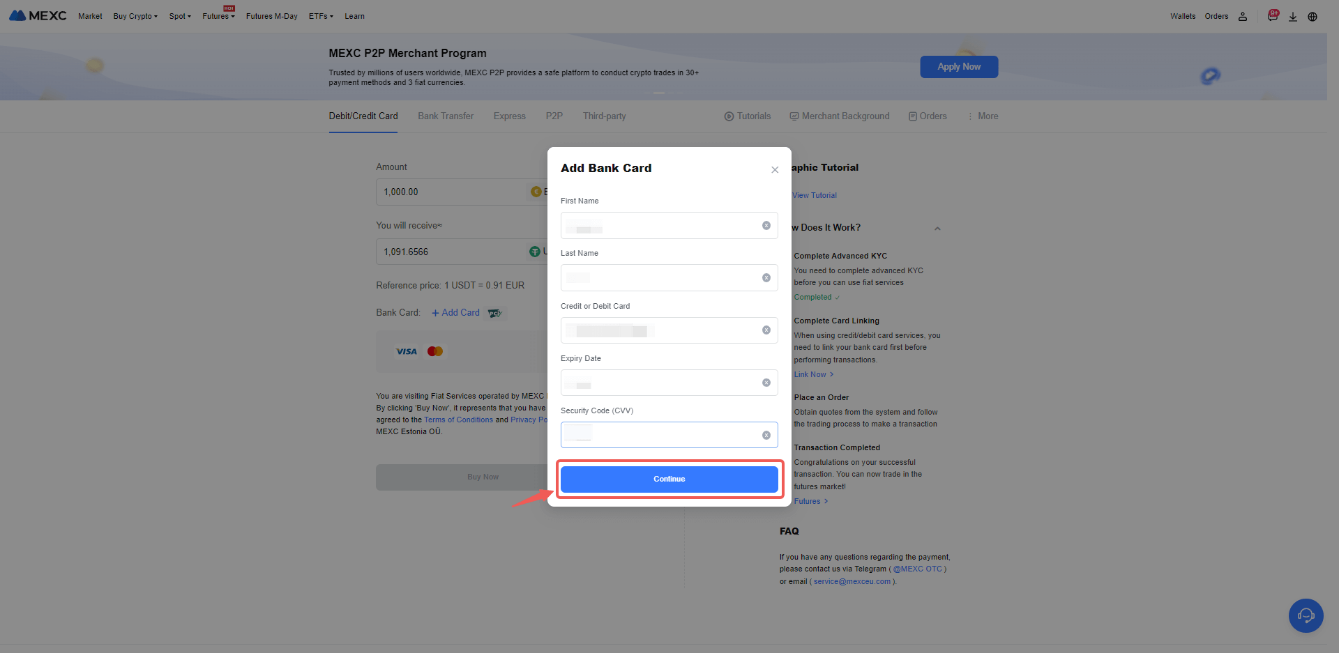Image resolution: width=1339 pixels, height=653 pixels.
Task: Clear the First Name field
Action: coord(766,226)
